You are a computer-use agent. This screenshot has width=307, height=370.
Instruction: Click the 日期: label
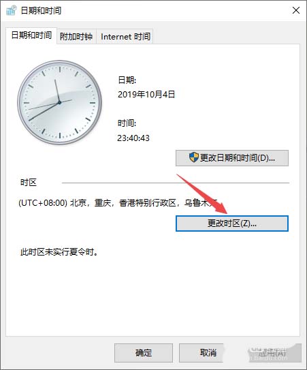(x=127, y=80)
